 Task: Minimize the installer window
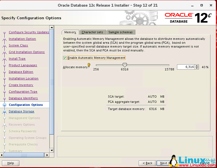(192, 5)
